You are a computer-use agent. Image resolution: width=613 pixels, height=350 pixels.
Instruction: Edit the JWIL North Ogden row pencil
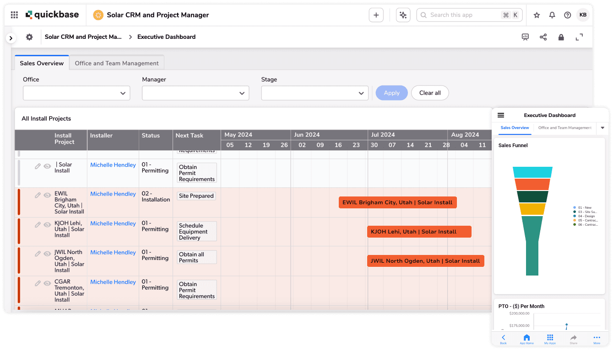pos(38,254)
